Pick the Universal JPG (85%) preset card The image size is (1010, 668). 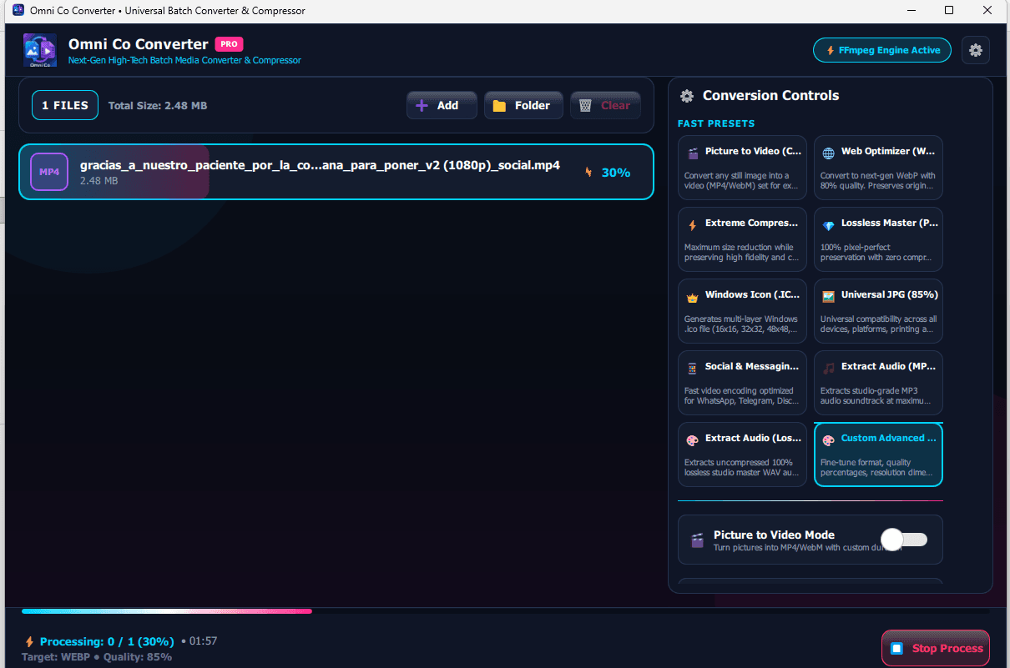tap(878, 311)
